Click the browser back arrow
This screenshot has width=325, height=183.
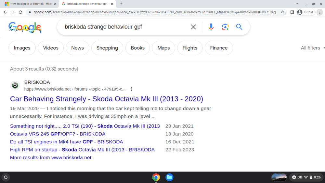(x=5, y=12)
